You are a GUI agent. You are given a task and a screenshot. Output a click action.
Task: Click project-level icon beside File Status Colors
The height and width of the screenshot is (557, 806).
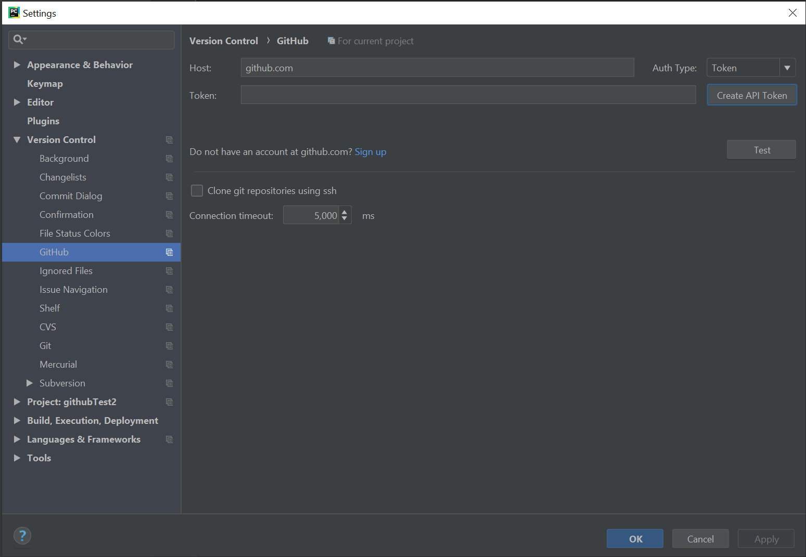pyautogui.click(x=169, y=234)
